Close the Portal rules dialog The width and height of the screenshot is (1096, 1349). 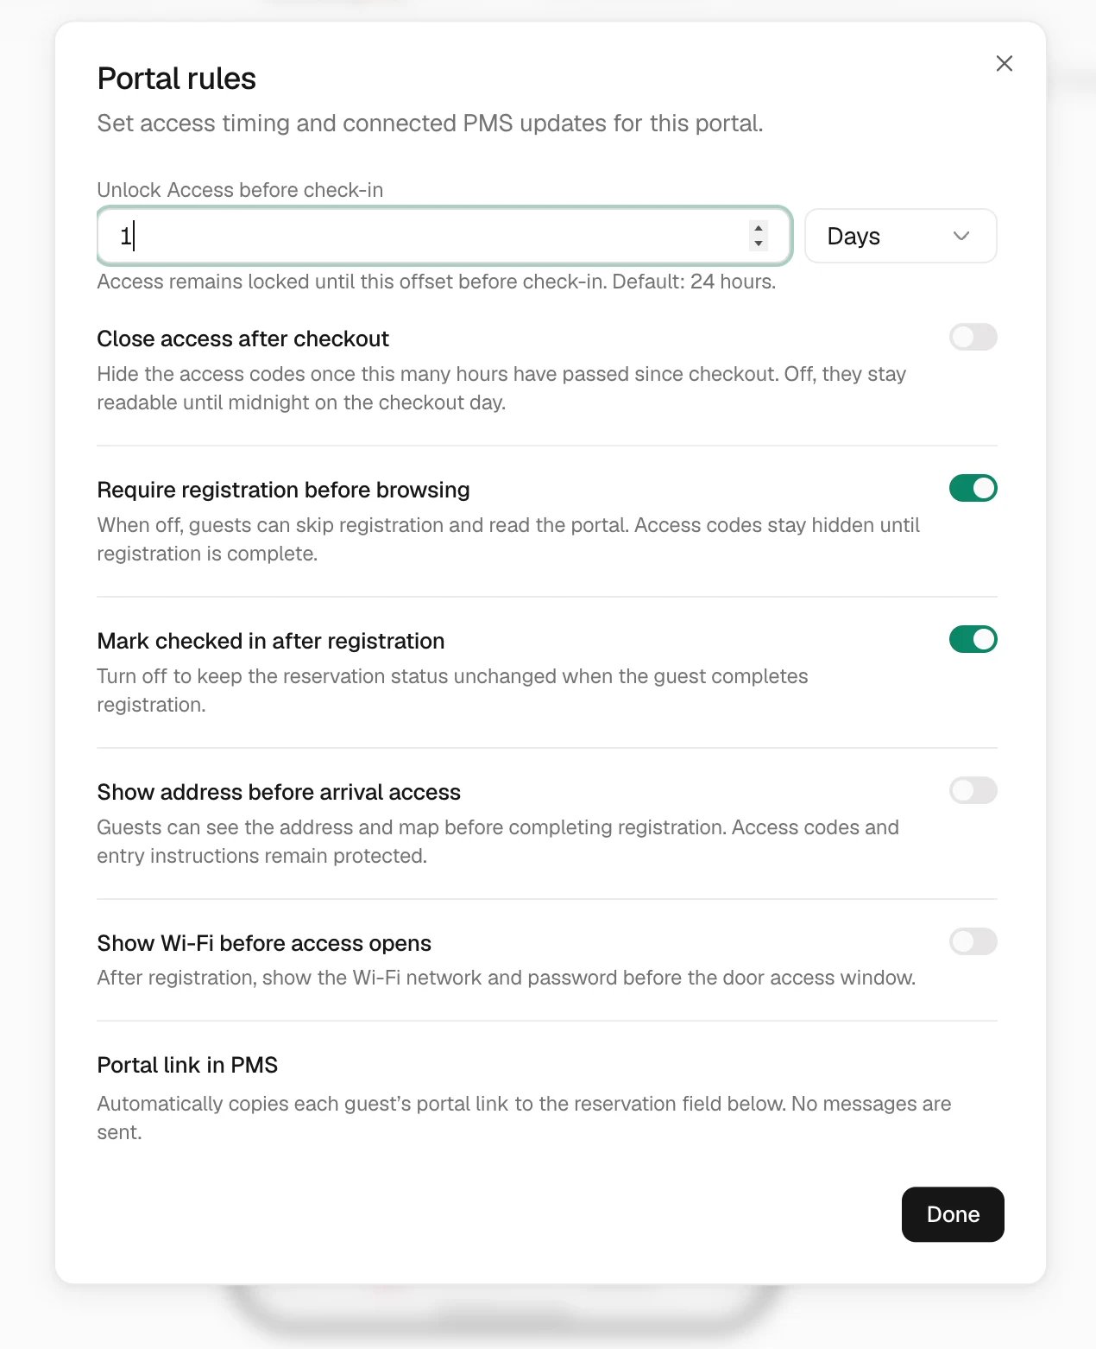(1004, 63)
